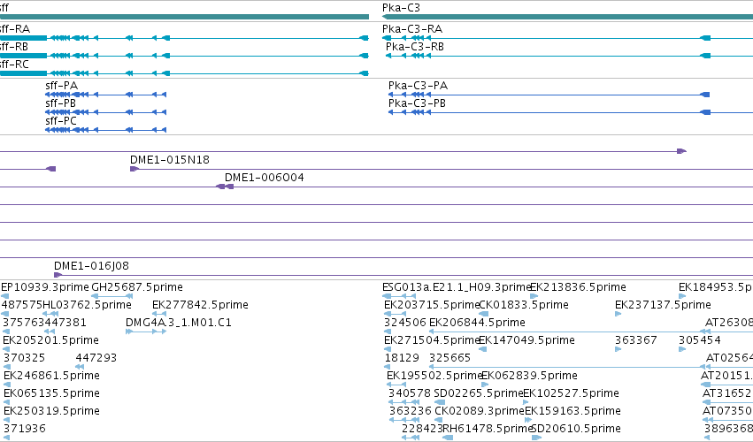This screenshot has height=442, width=753.
Task: Click the ESG013a.E21.1_H09.3prime EST label
Action: click(x=457, y=287)
